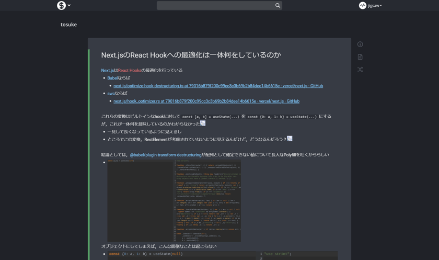Jump to a random page shuffle icon
Screen dimensions: 439x260
point(360,70)
